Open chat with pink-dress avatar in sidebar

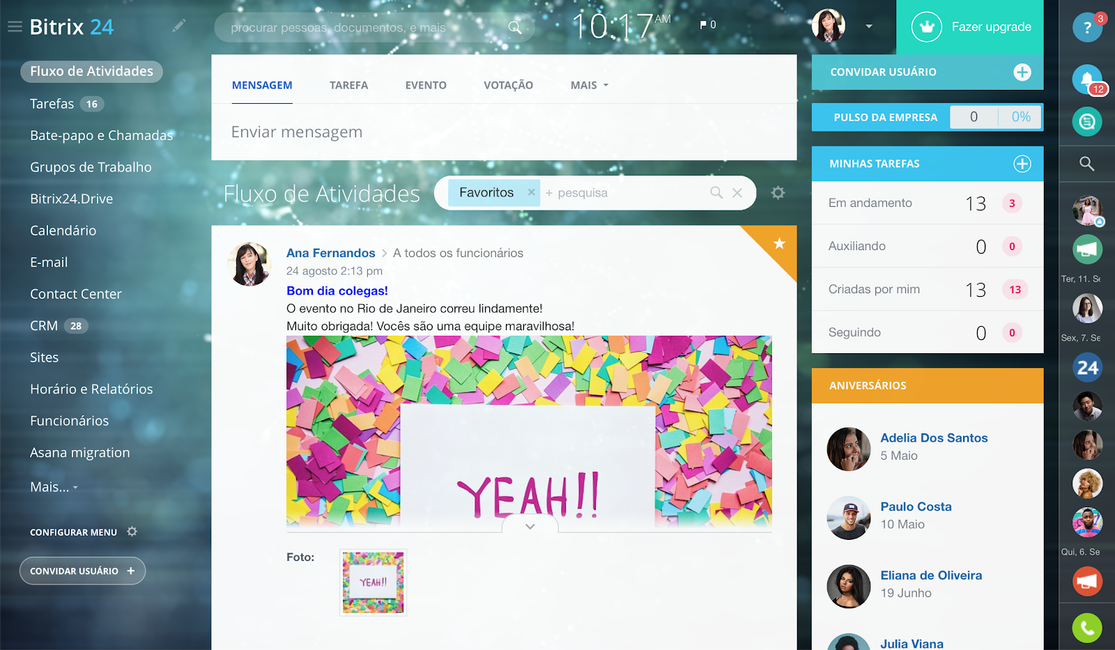(1087, 211)
